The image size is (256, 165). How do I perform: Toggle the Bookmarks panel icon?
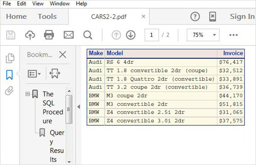click(9, 75)
